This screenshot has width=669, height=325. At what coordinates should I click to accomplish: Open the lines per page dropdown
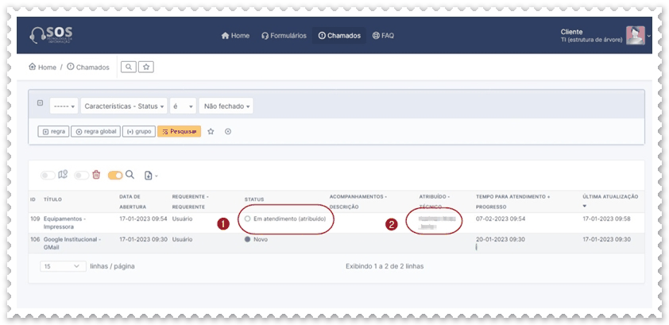click(63, 267)
